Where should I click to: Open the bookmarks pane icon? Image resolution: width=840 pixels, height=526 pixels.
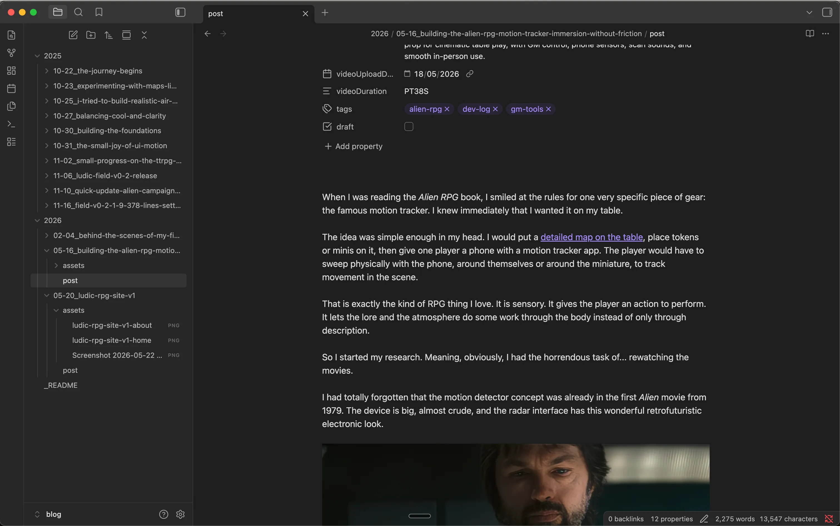pyautogui.click(x=99, y=12)
